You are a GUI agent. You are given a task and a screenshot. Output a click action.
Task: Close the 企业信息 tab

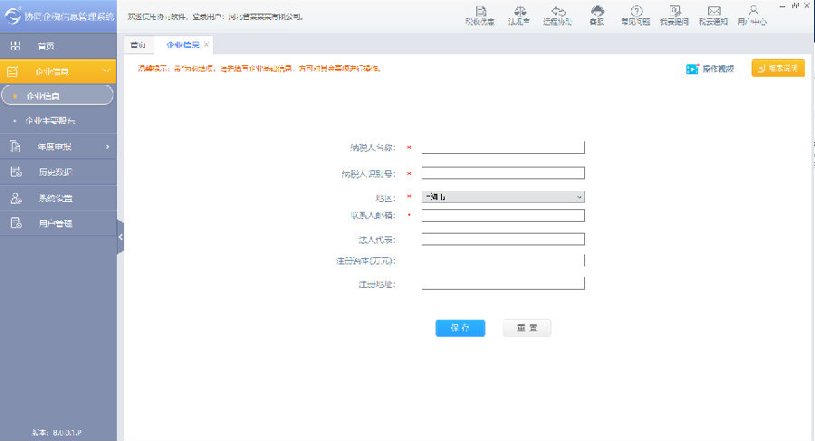pos(206,44)
